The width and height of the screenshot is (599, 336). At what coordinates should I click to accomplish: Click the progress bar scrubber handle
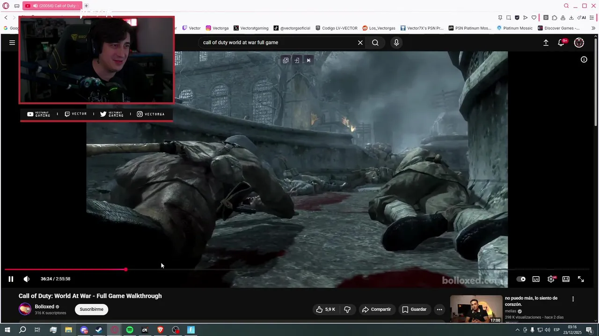point(125,269)
